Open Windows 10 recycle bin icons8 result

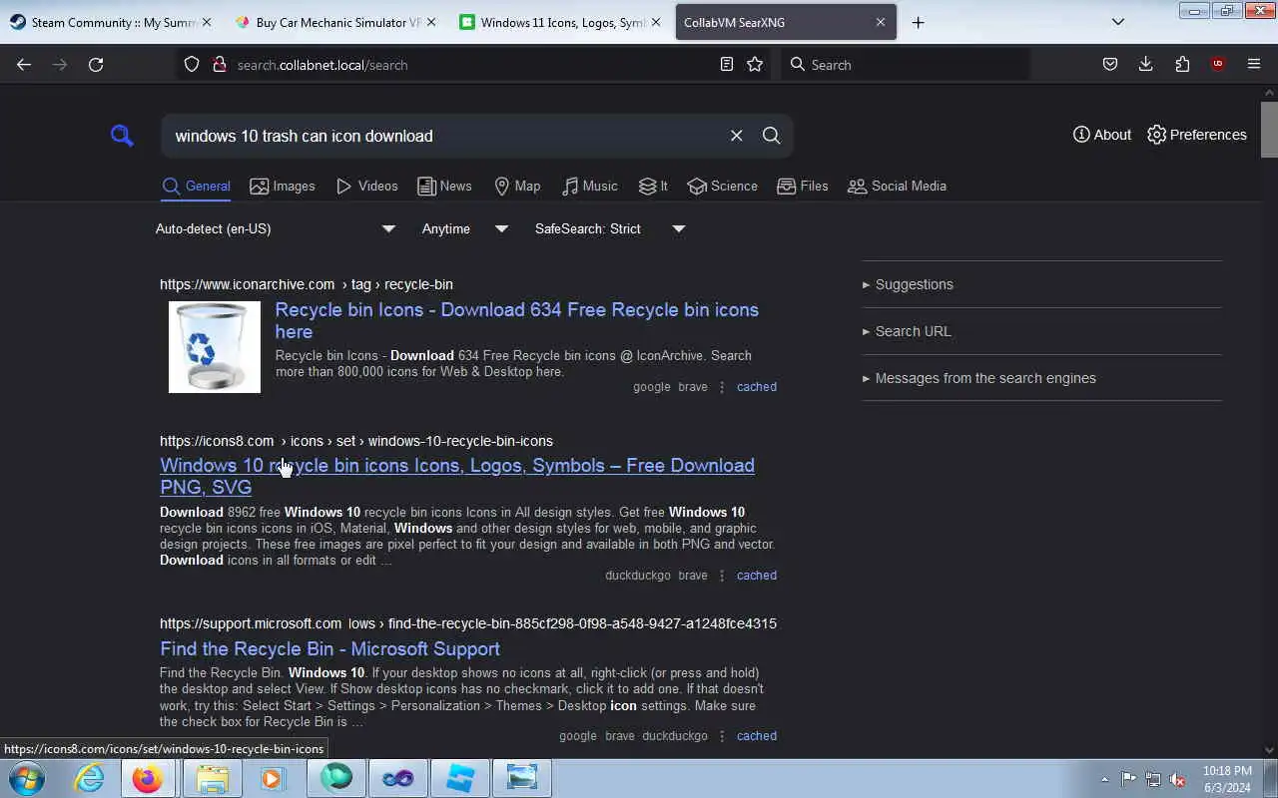[x=457, y=476]
